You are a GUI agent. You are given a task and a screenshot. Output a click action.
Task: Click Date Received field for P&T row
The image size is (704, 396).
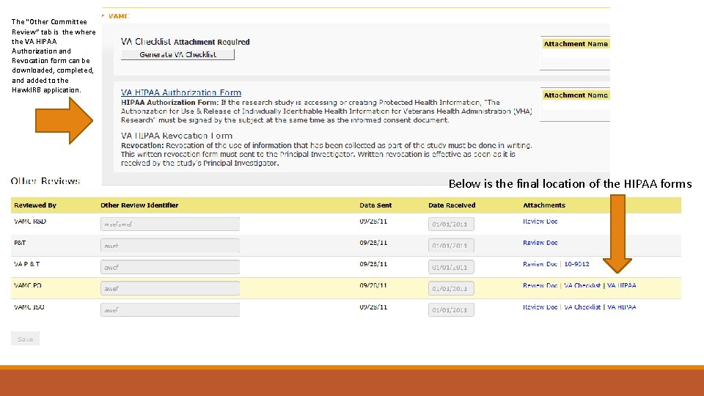(x=451, y=246)
